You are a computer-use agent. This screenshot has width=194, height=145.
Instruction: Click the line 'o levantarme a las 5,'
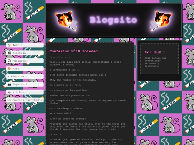click(x=65, y=70)
